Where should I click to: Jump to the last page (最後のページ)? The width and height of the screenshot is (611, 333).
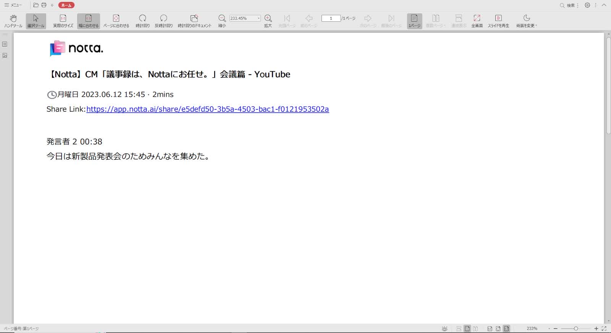coord(391,21)
